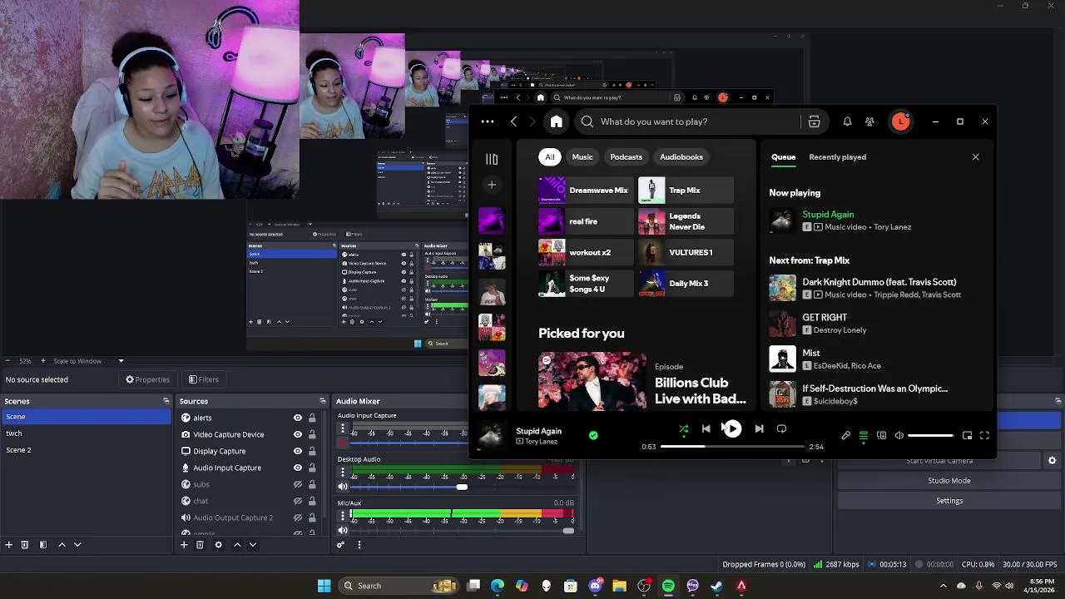Viewport: 1065px width, 599px height.
Task: Add new scene with plus in Scenes
Action: 8,545
